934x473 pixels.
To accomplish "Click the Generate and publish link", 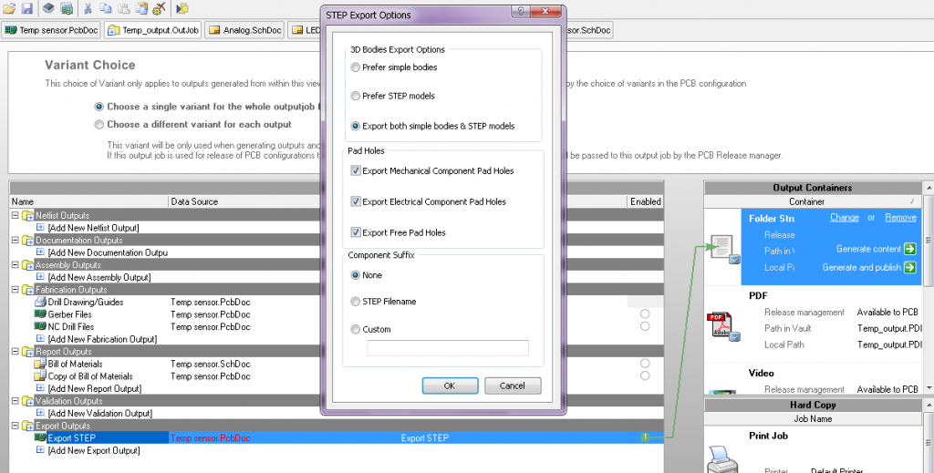I will 861,267.
